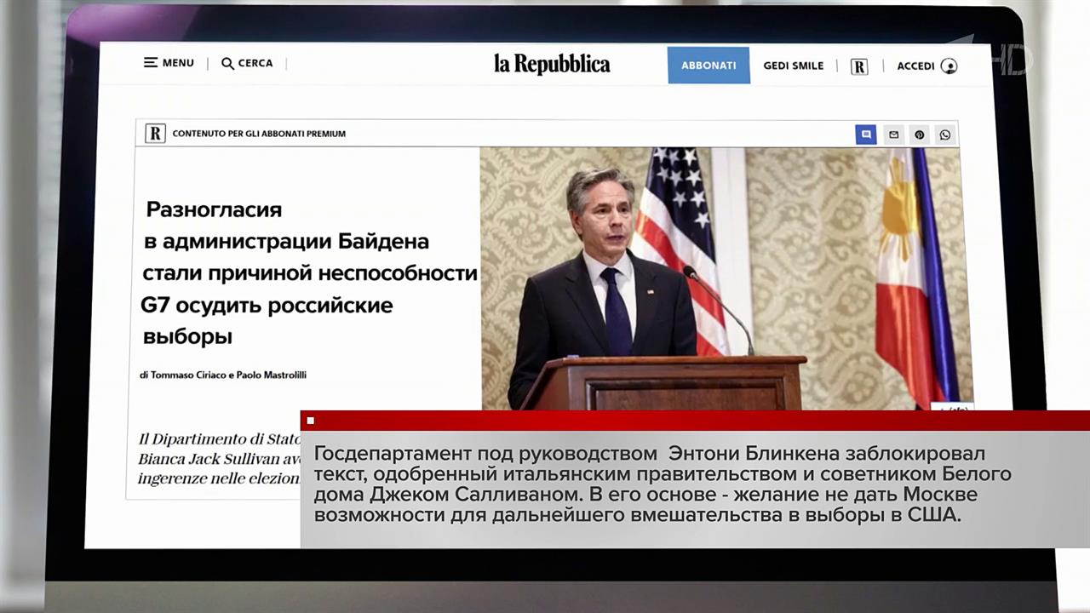Screen dimensions: 1090x613
Task: Click the premium R badge icon
Action: pyautogui.click(x=155, y=134)
